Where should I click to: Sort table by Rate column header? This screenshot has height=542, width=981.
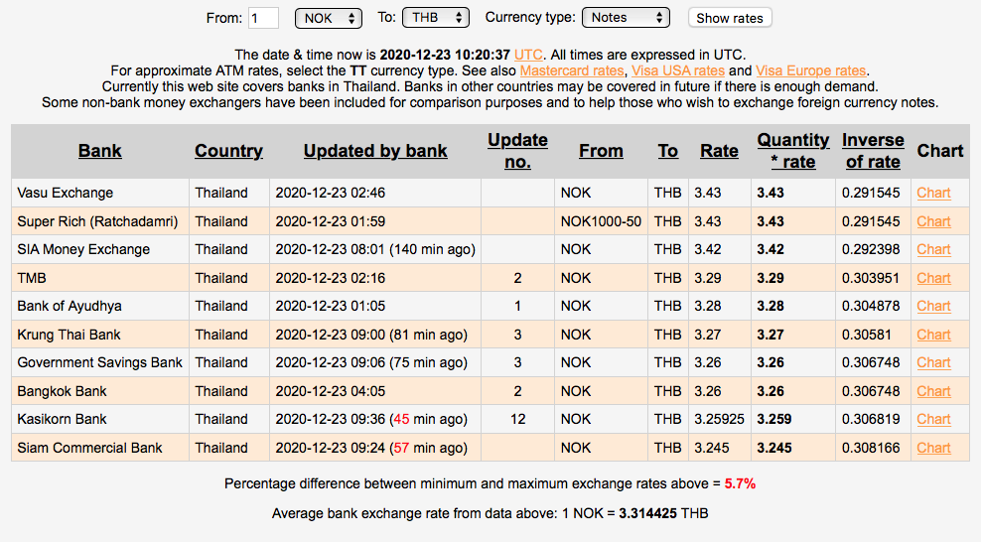719,151
